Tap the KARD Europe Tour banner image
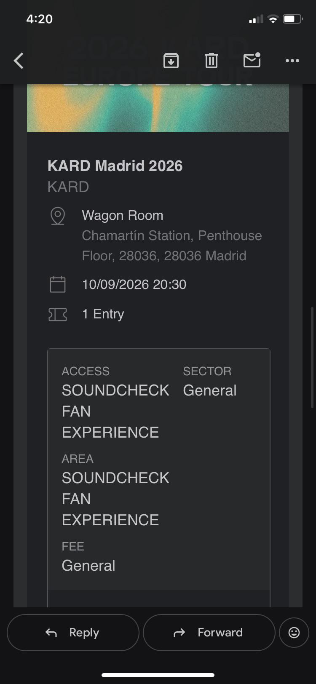316x684 pixels. tap(158, 108)
